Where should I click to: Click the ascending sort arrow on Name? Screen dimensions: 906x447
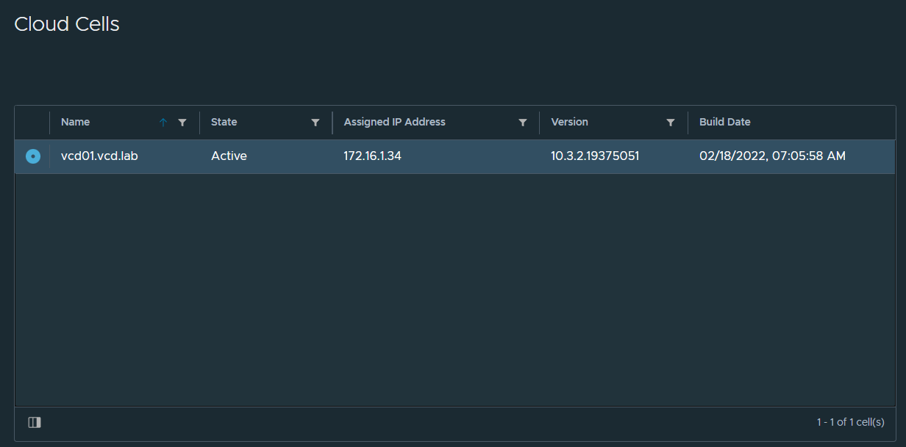[163, 123]
